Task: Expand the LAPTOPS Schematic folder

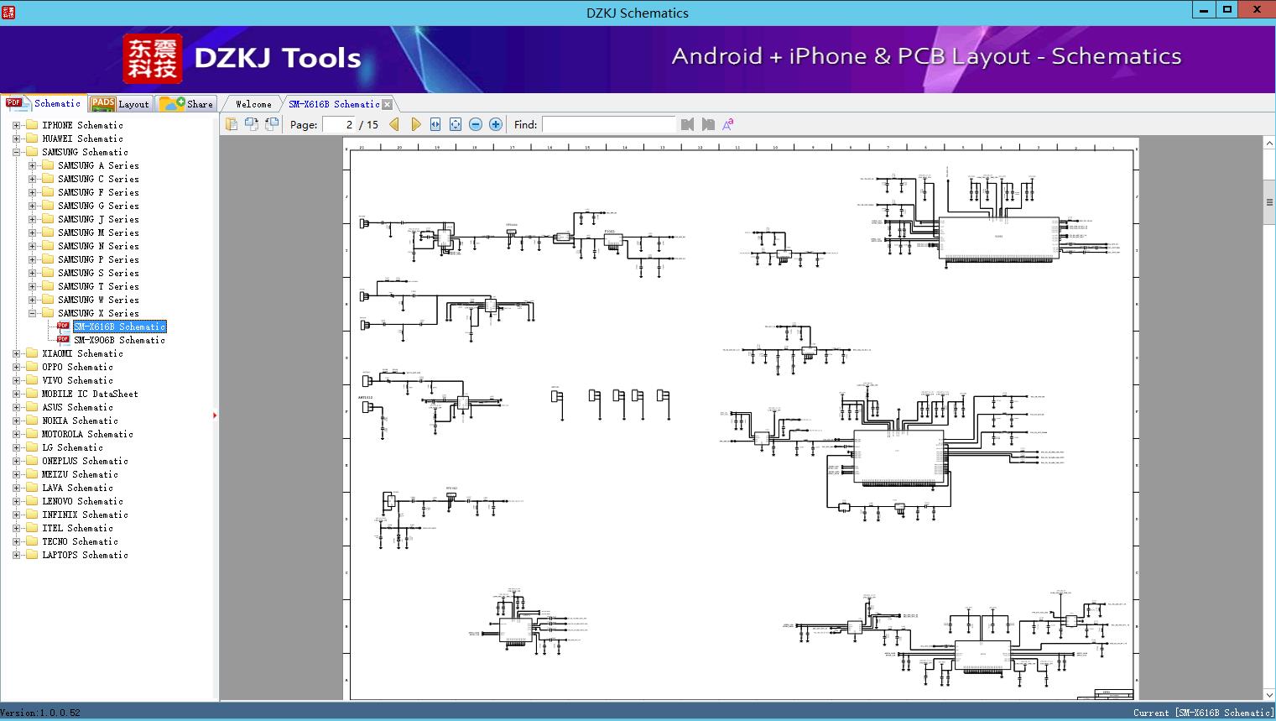Action: pyautogui.click(x=16, y=555)
